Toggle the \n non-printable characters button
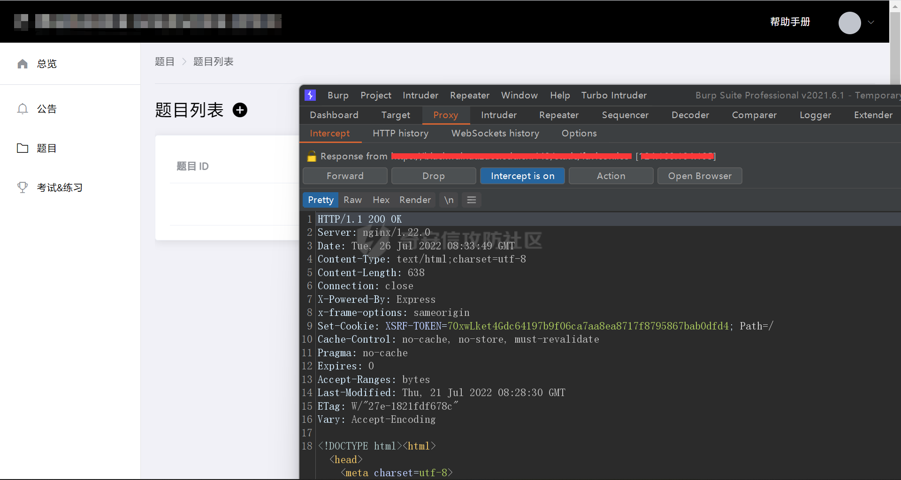 click(x=449, y=200)
